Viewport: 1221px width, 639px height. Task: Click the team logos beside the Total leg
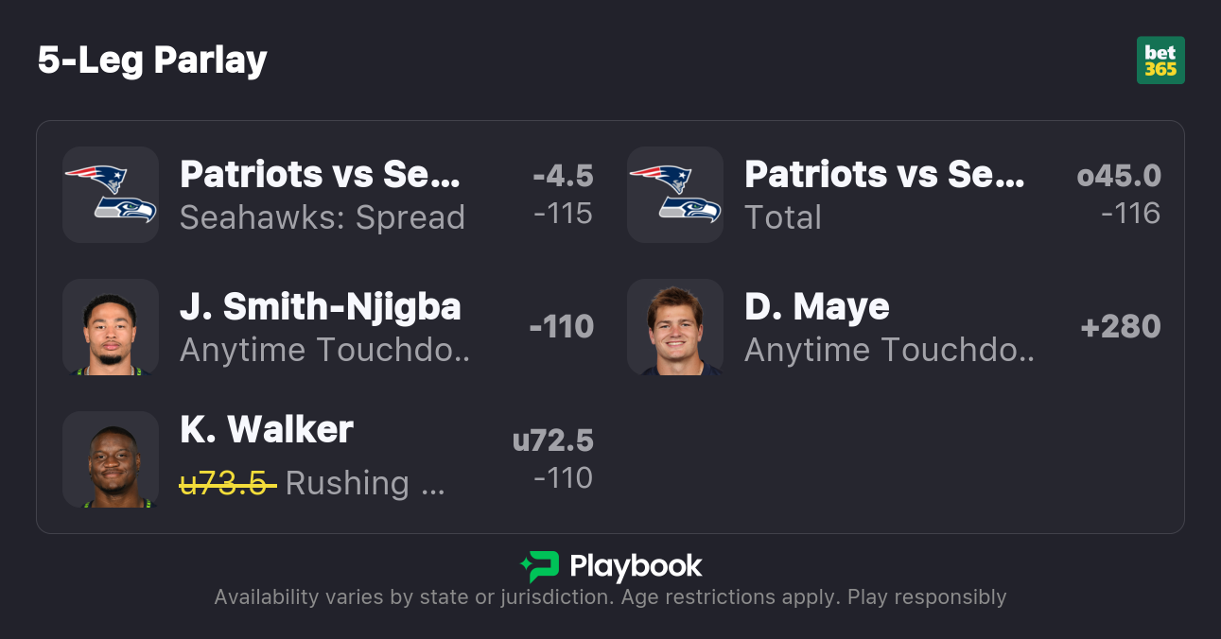pos(675,195)
